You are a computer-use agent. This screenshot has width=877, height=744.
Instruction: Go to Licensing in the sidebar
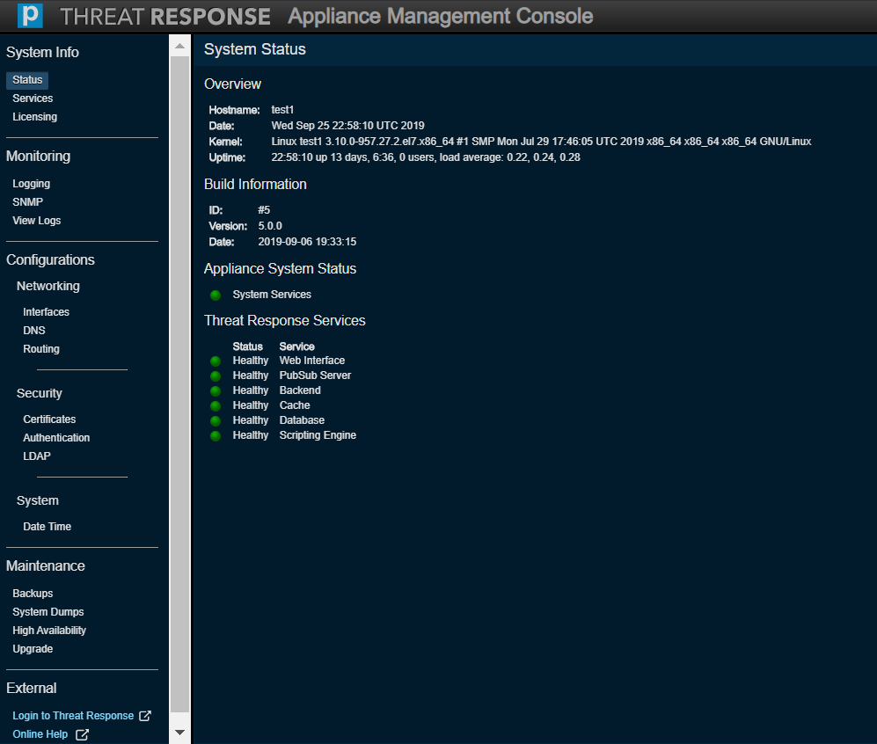click(x=34, y=117)
